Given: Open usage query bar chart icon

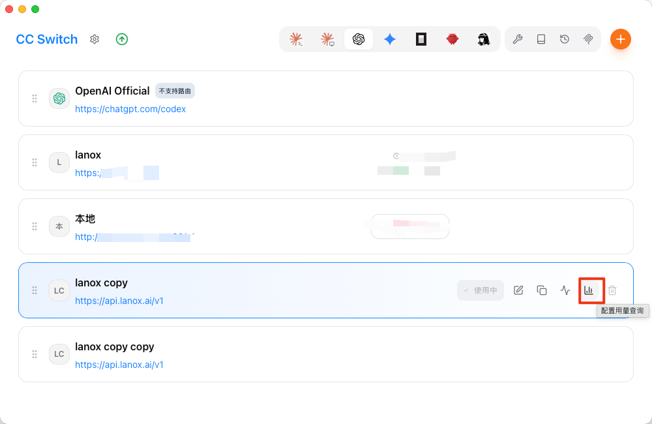Looking at the screenshot, I should pos(589,290).
